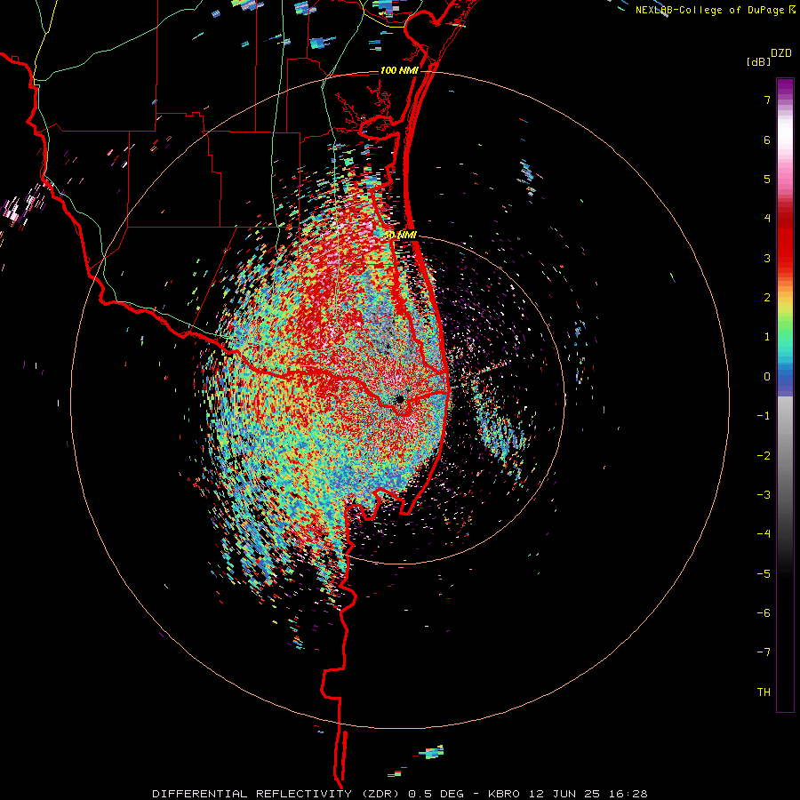This screenshot has height=800, width=800.
Task: Click the 1 value on the color scale
Action: coord(767,337)
